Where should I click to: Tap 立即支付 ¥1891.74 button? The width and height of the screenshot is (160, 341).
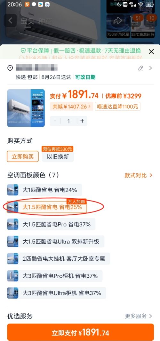80,332
